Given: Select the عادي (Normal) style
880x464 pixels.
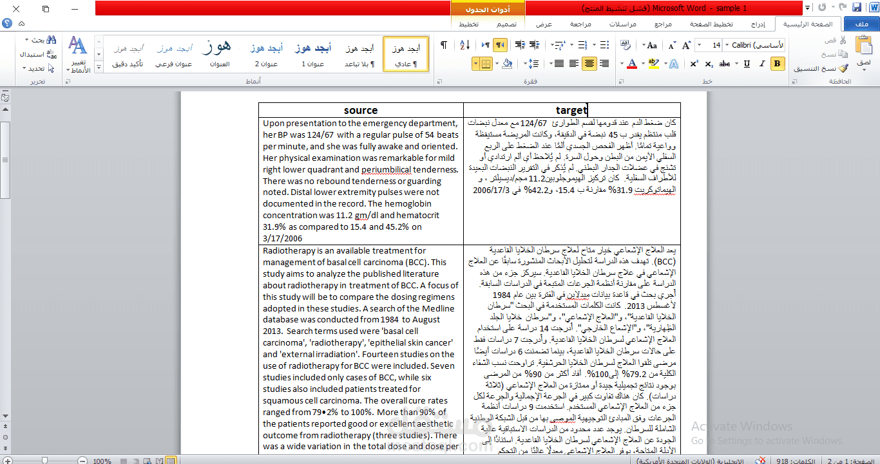Looking at the screenshot, I should [406, 53].
